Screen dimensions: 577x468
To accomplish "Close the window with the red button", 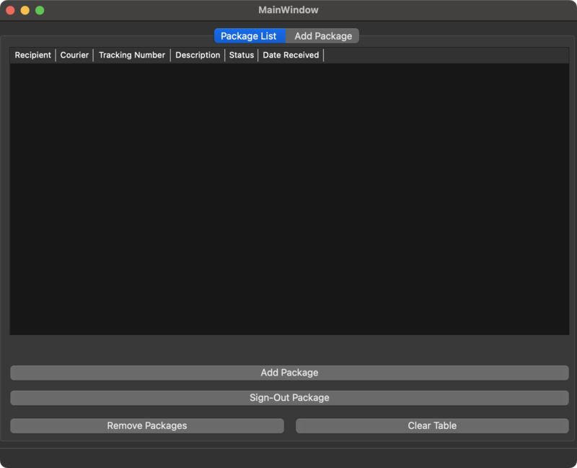I will (10, 10).
